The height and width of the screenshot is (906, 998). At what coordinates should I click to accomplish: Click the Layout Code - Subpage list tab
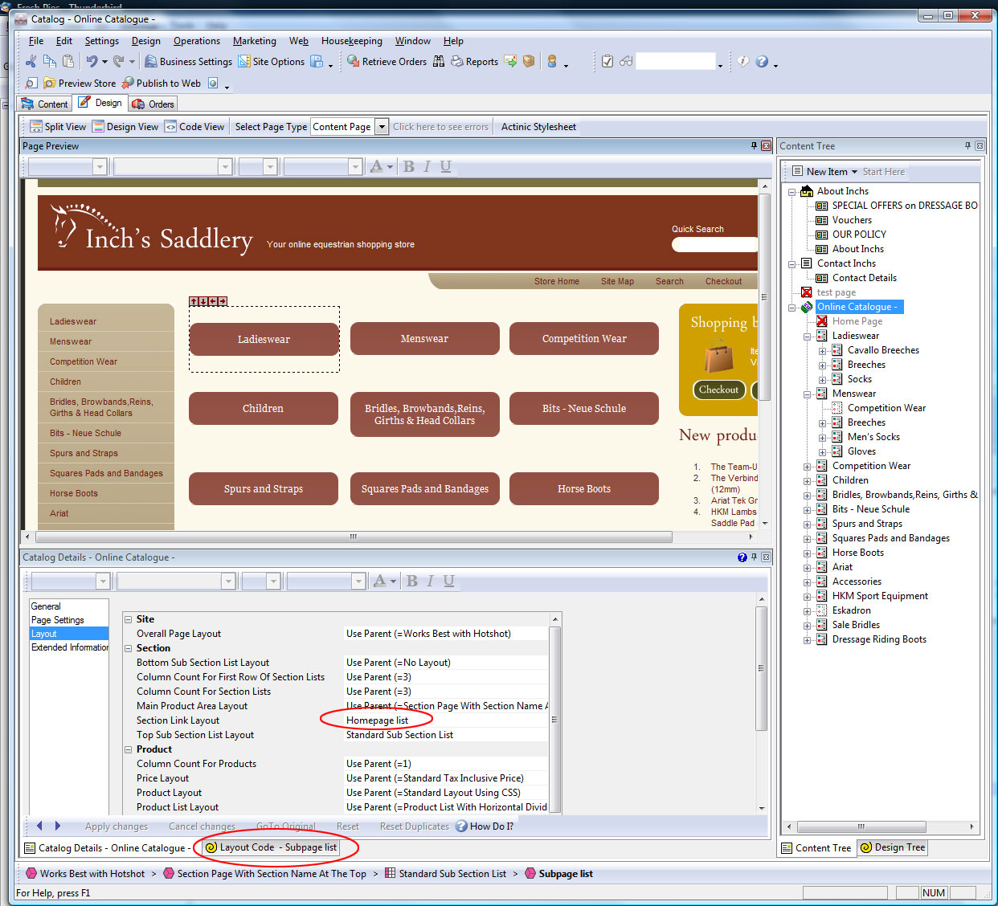click(271, 847)
